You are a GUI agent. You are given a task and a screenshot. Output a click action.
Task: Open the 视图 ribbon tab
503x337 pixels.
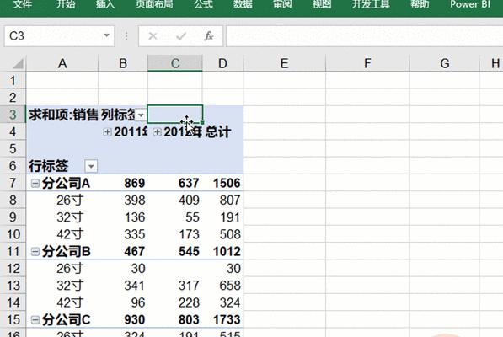[322, 4]
